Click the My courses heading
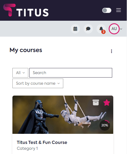This screenshot has width=127, height=154. pos(26,50)
